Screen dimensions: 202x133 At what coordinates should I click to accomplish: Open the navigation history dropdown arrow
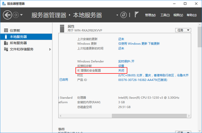pyautogui.click(x=22, y=15)
